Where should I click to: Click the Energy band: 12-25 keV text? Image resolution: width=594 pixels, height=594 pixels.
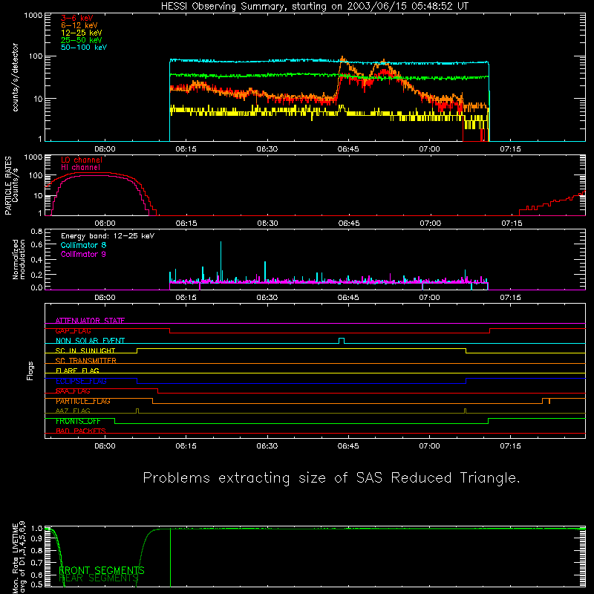(x=108, y=236)
